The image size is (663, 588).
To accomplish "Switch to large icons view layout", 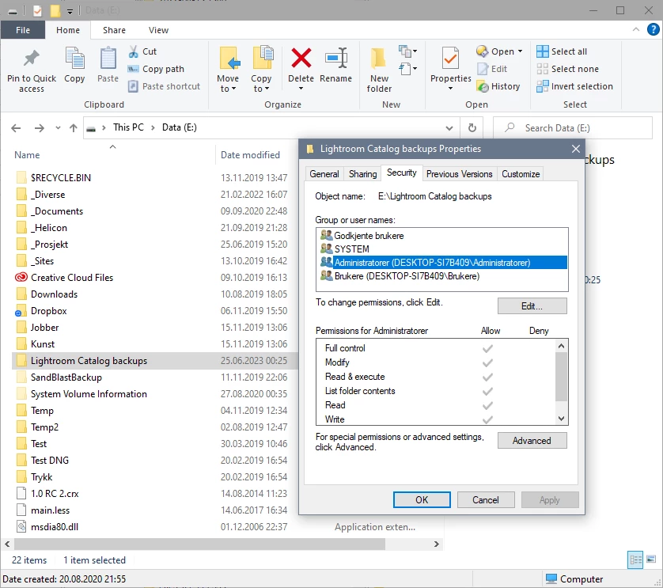I will click(x=651, y=560).
